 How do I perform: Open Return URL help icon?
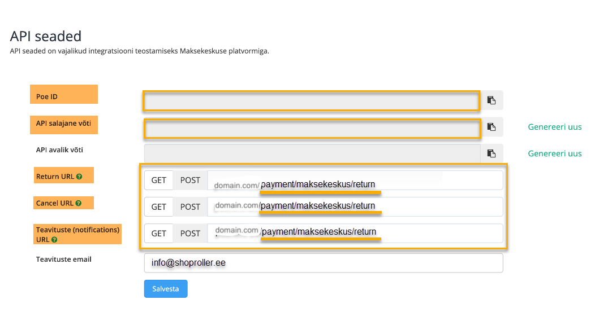[x=79, y=177]
